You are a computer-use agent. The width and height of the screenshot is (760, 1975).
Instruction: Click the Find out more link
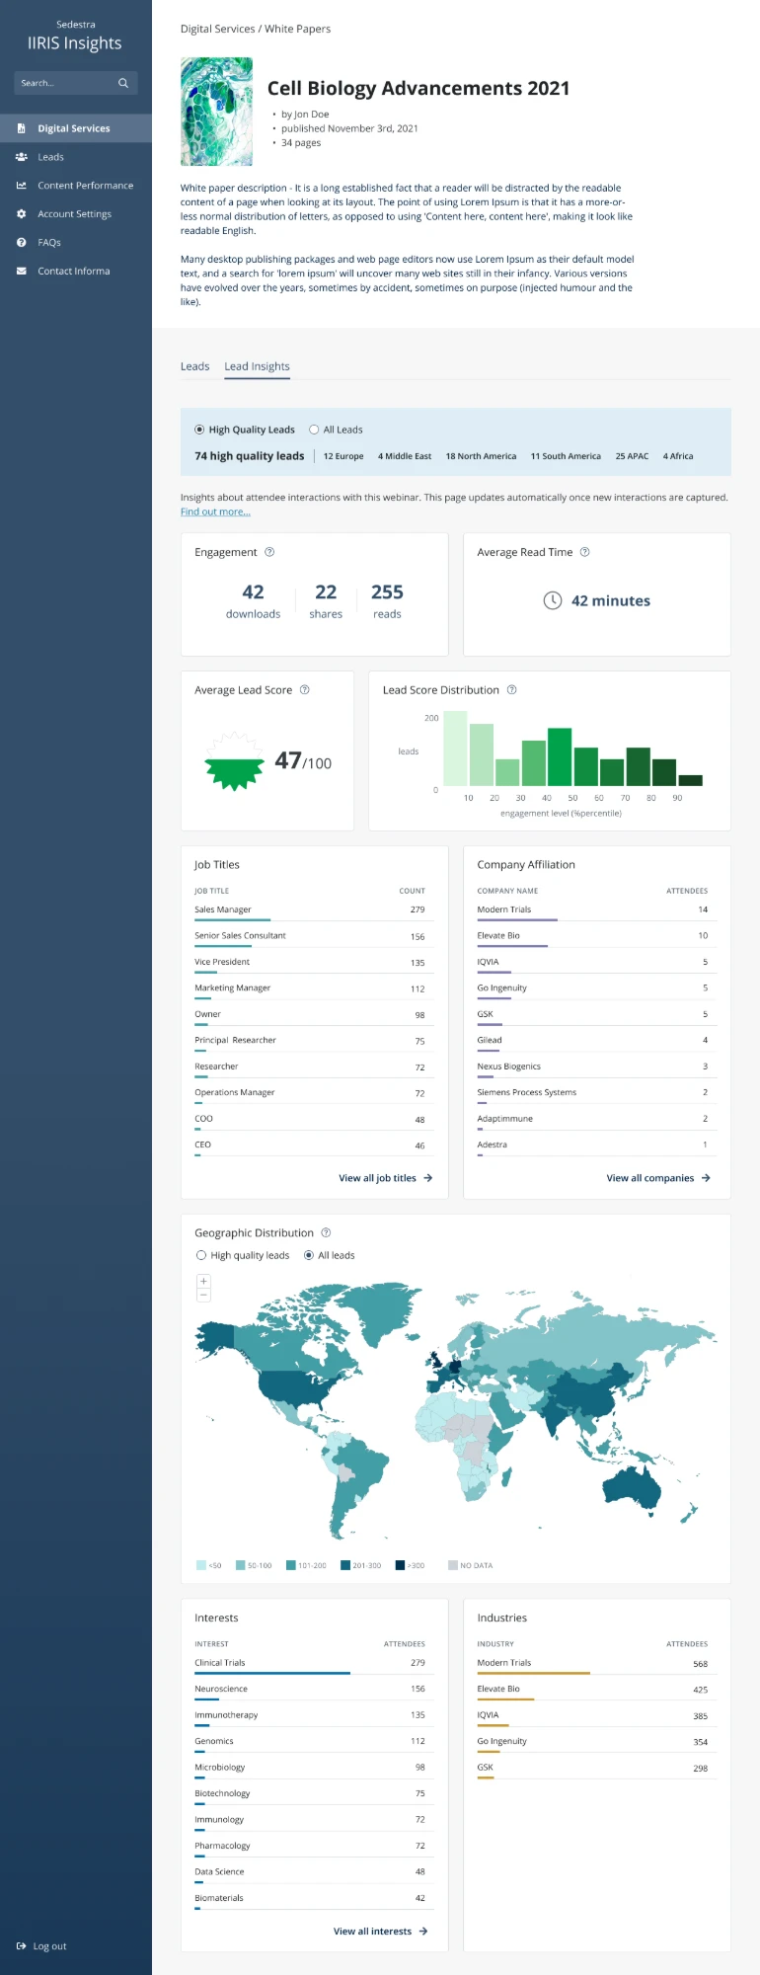coord(215,512)
